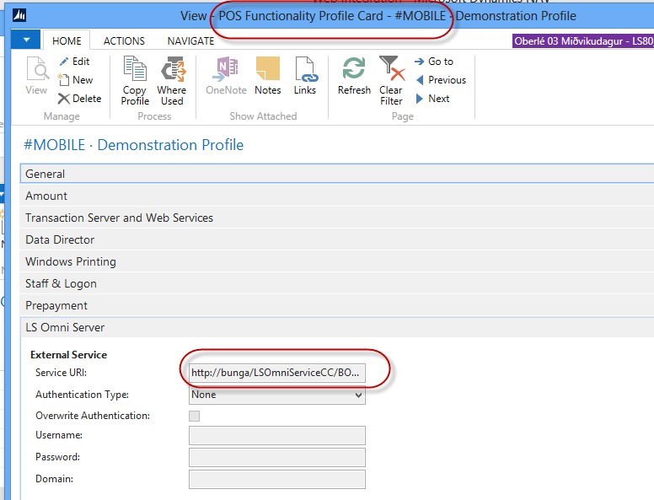This screenshot has width=654, height=500.
Task: Collapse the LS Omni Server section
Action: (x=65, y=327)
